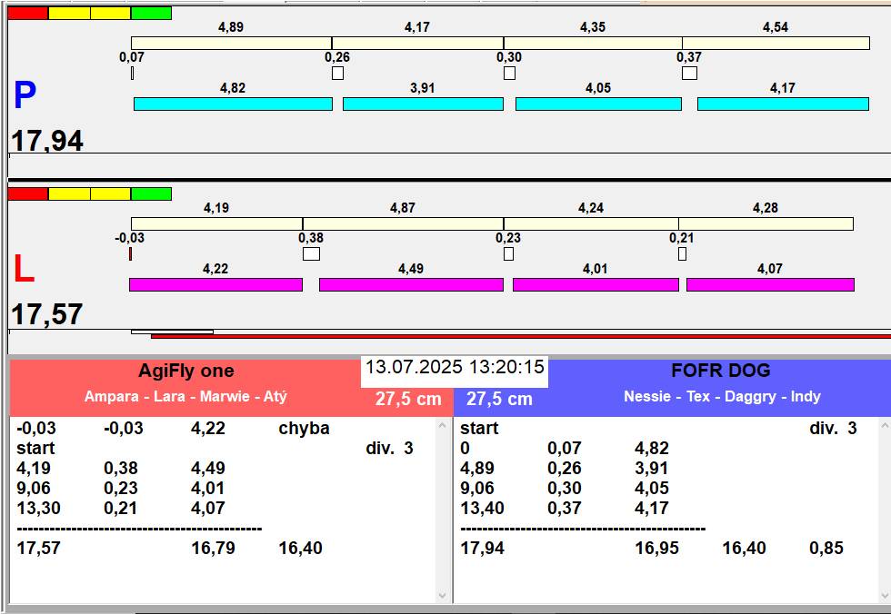This screenshot has height=614, width=891.
Task: Click lane L yellow light next to red
Action: (x=69, y=194)
